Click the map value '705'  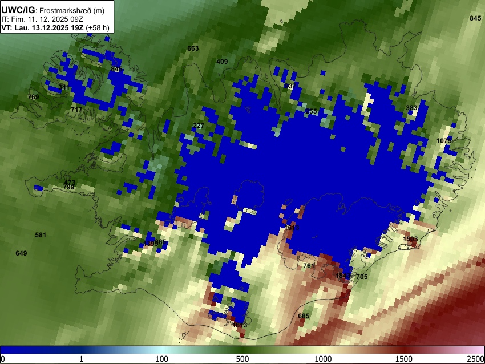pyautogui.click(x=362, y=277)
